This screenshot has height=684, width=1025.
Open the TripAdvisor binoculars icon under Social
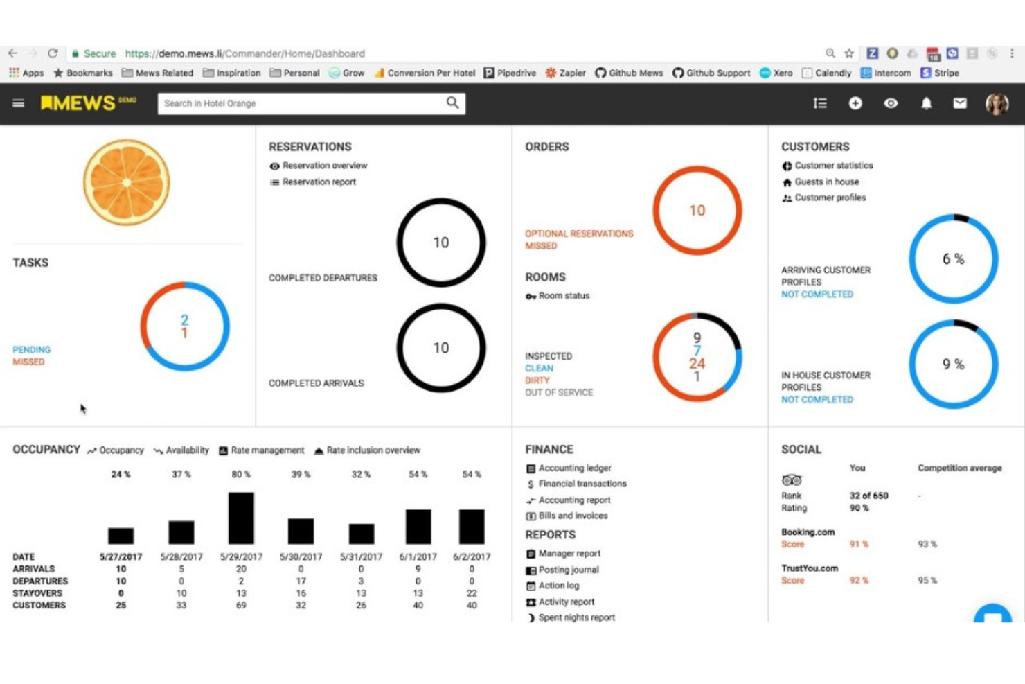coord(792,480)
